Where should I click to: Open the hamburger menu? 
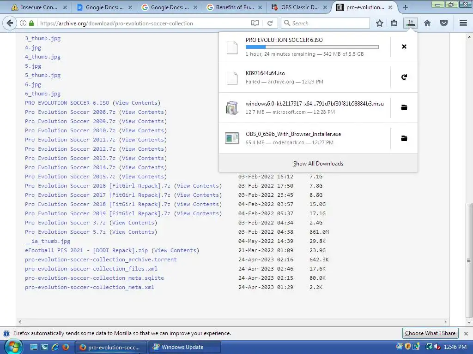[x=463, y=23]
